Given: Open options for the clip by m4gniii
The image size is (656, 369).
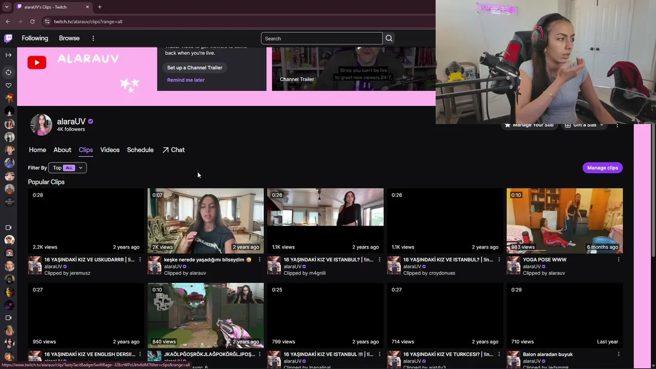Looking at the screenshot, I should 379,260.
